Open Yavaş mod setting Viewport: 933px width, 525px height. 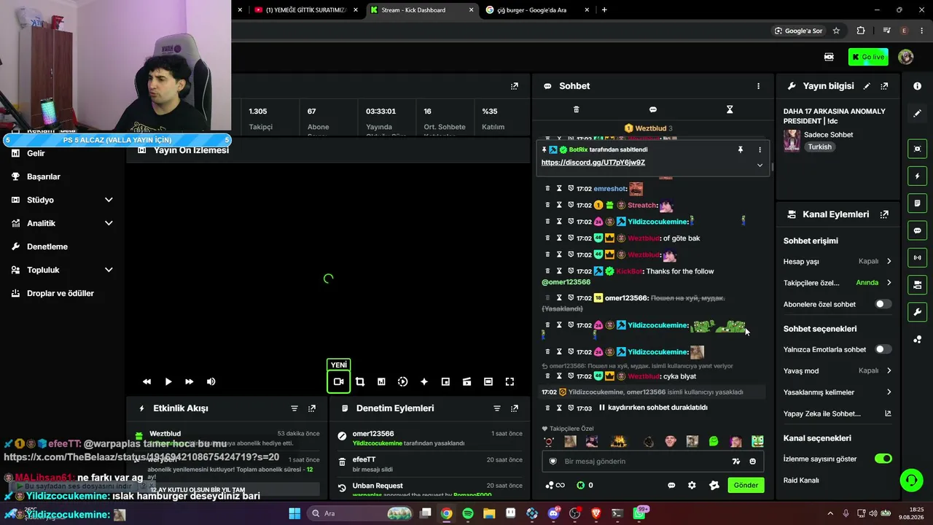[838, 370]
